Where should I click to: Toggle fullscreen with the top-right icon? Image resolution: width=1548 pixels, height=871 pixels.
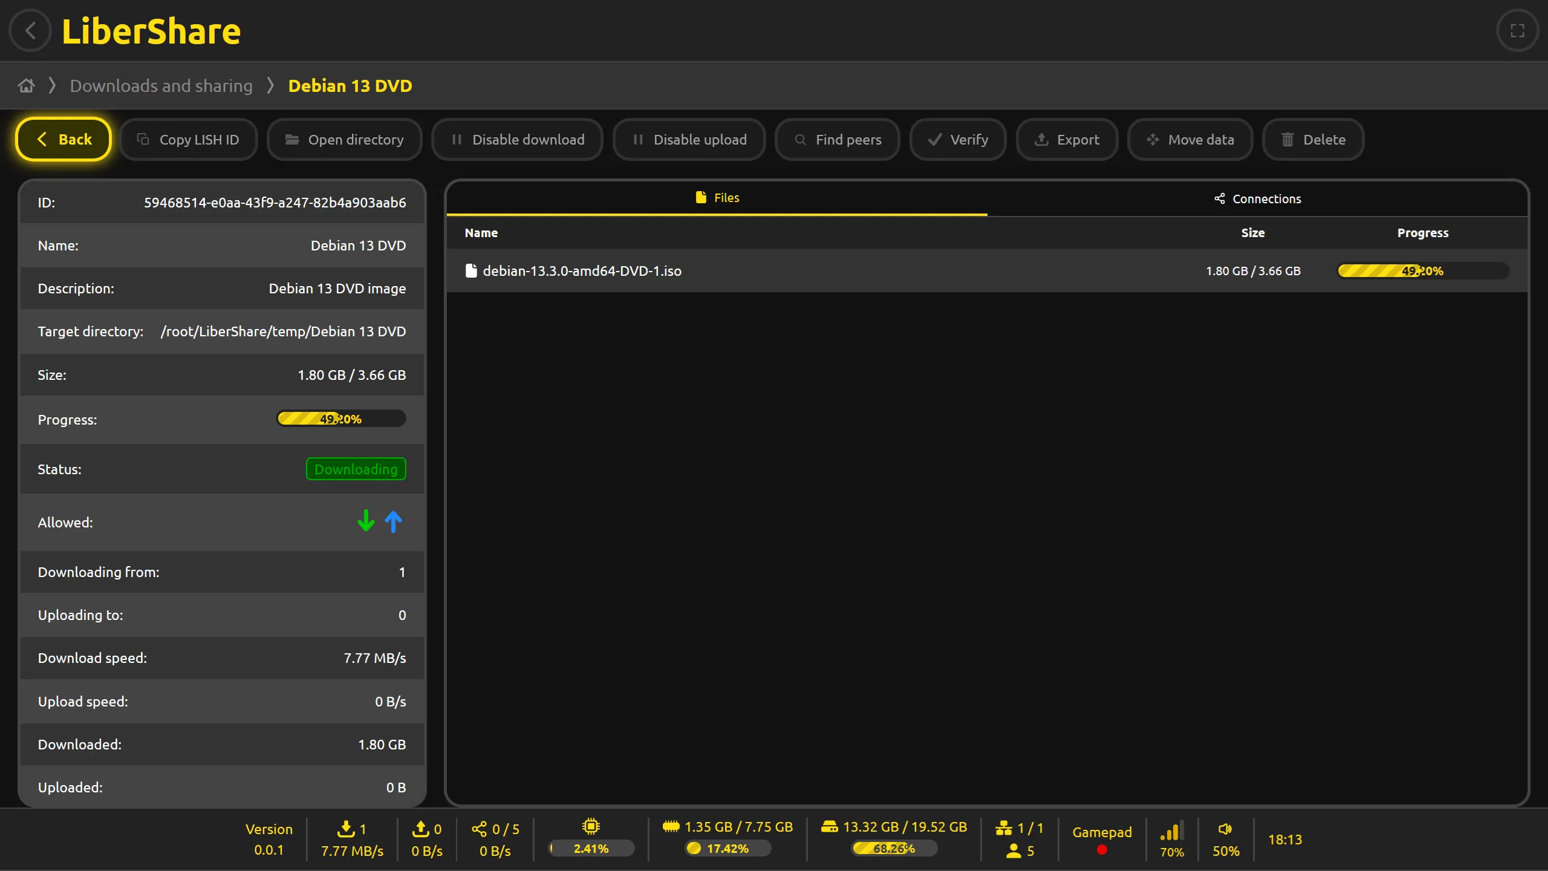click(x=1517, y=30)
